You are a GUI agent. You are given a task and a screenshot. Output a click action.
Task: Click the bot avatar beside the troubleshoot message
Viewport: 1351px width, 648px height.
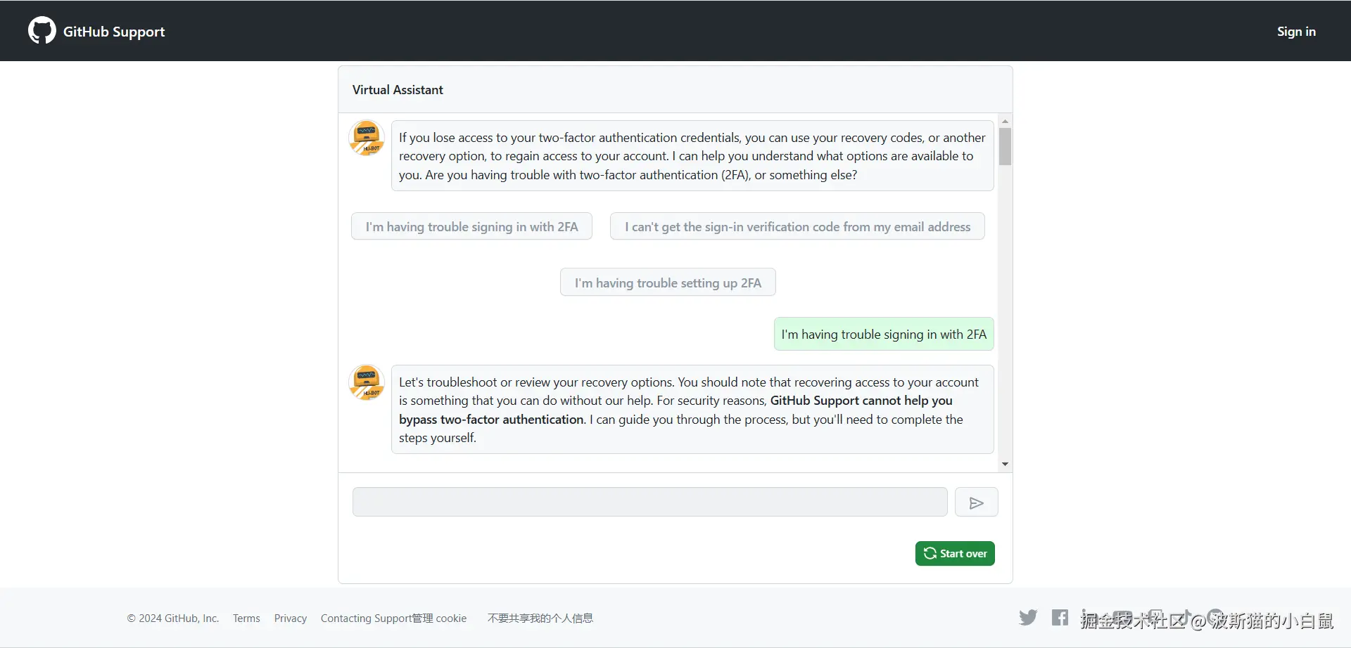pyautogui.click(x=367, y=382)
